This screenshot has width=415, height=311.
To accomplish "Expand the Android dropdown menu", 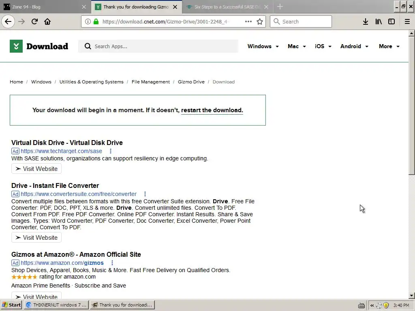I will click(354, 46).
